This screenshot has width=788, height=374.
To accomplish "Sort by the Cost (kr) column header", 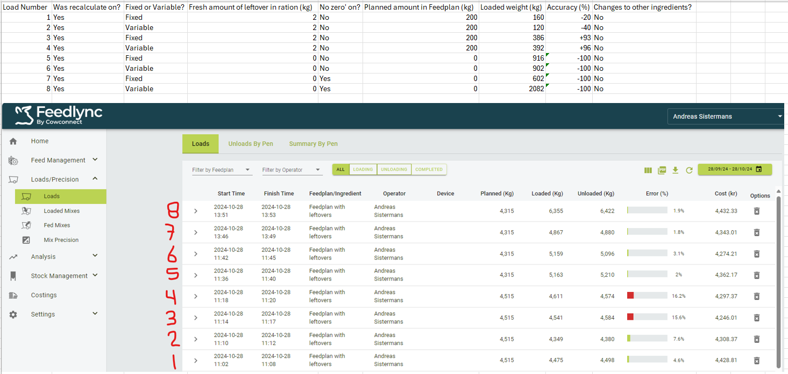I will pos(726,194).
